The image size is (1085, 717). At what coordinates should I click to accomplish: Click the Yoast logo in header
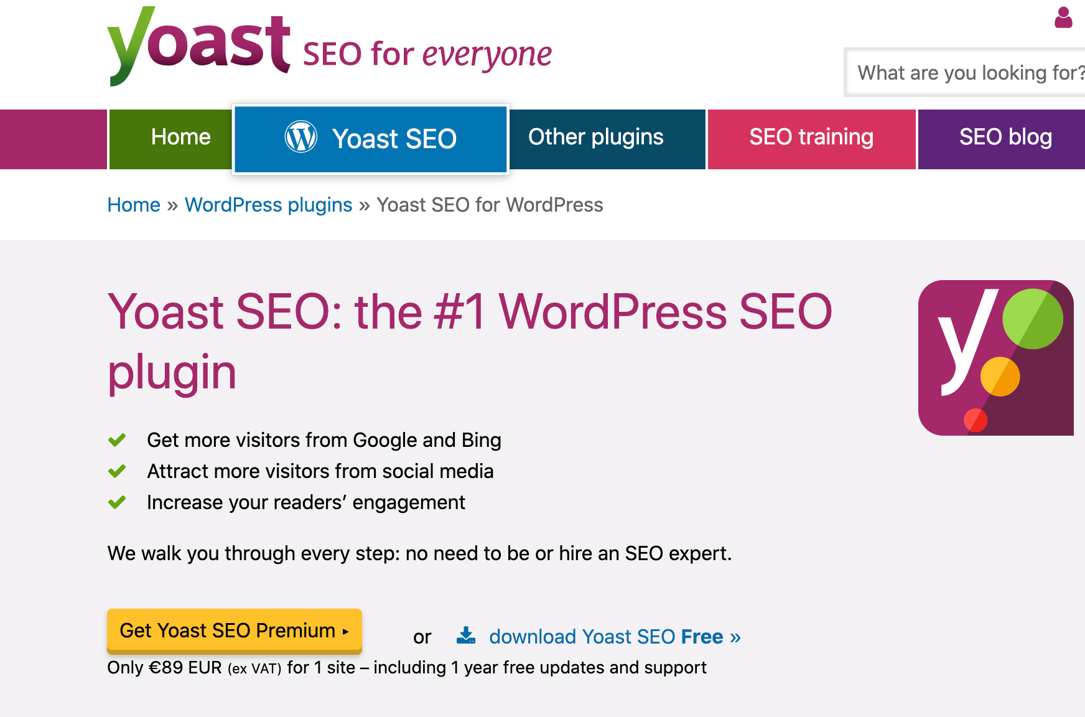(198, 46)
